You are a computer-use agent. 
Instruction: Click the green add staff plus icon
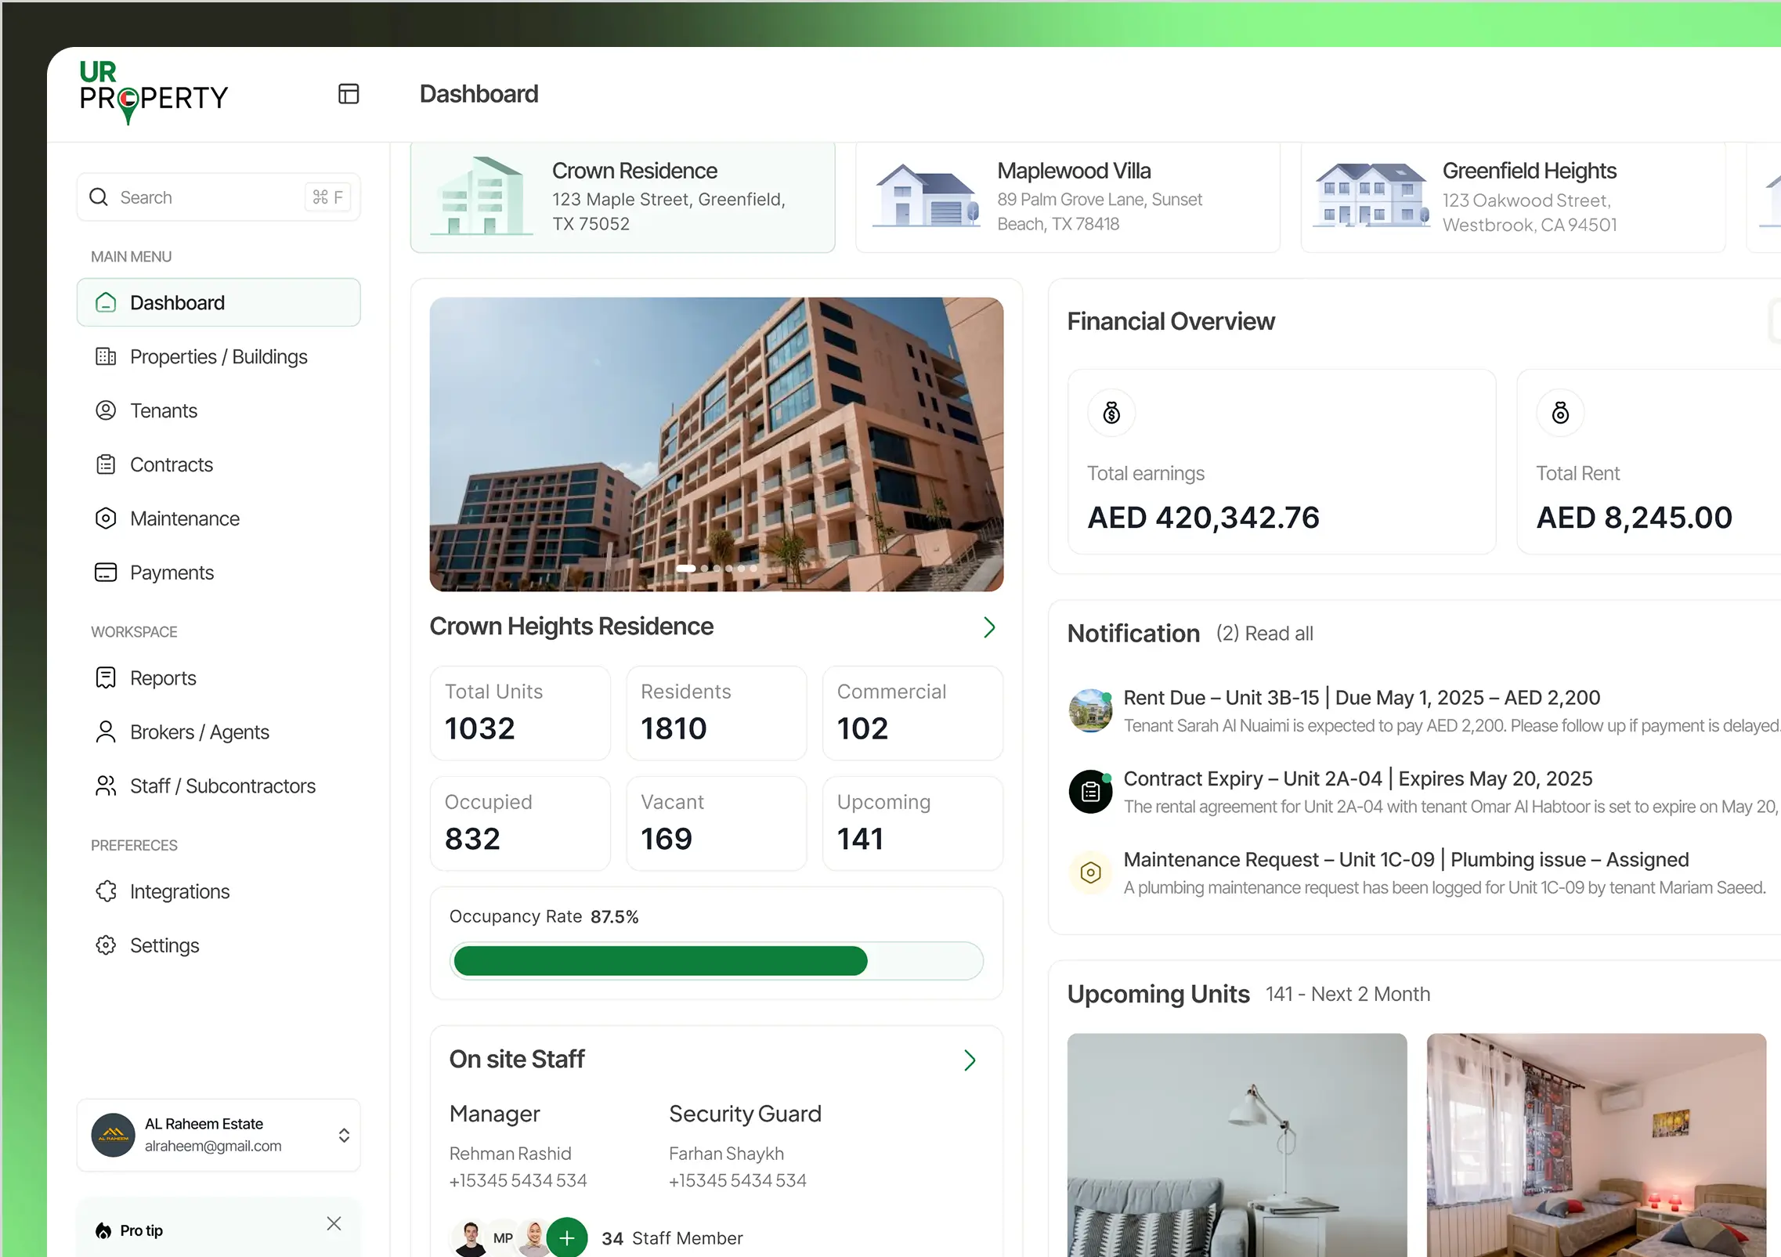point(567,1237)
